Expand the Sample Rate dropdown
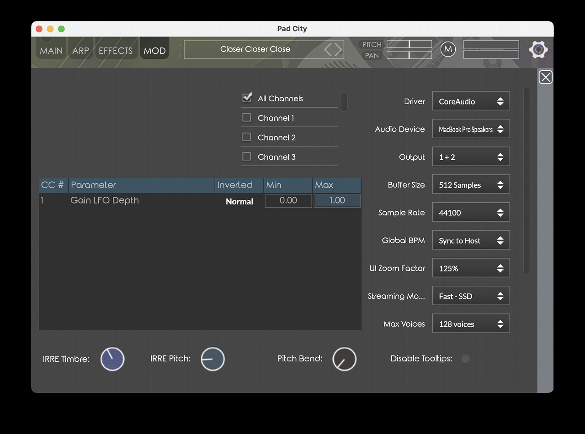585x434 pixels. (x=471, y=213)
